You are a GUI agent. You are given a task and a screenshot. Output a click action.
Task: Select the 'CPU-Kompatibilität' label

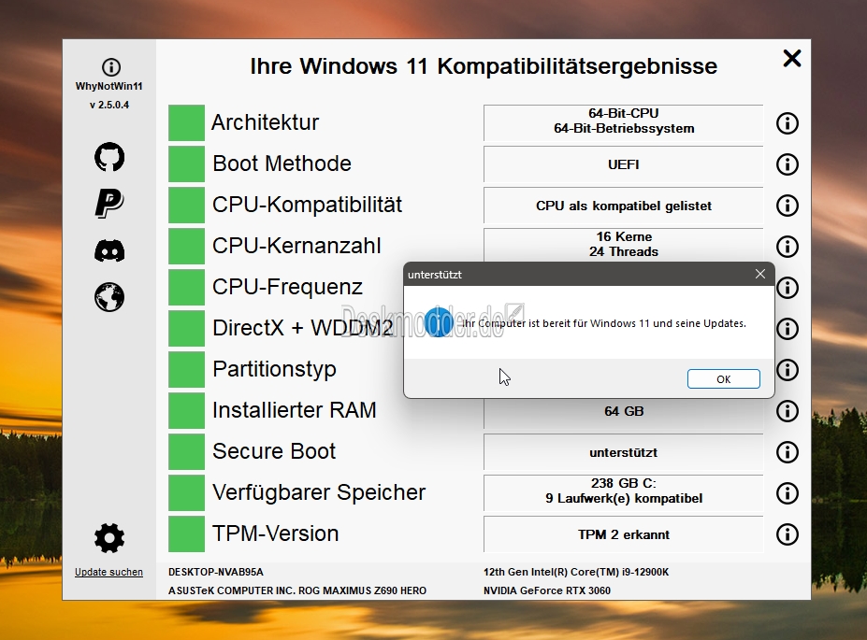307,205
